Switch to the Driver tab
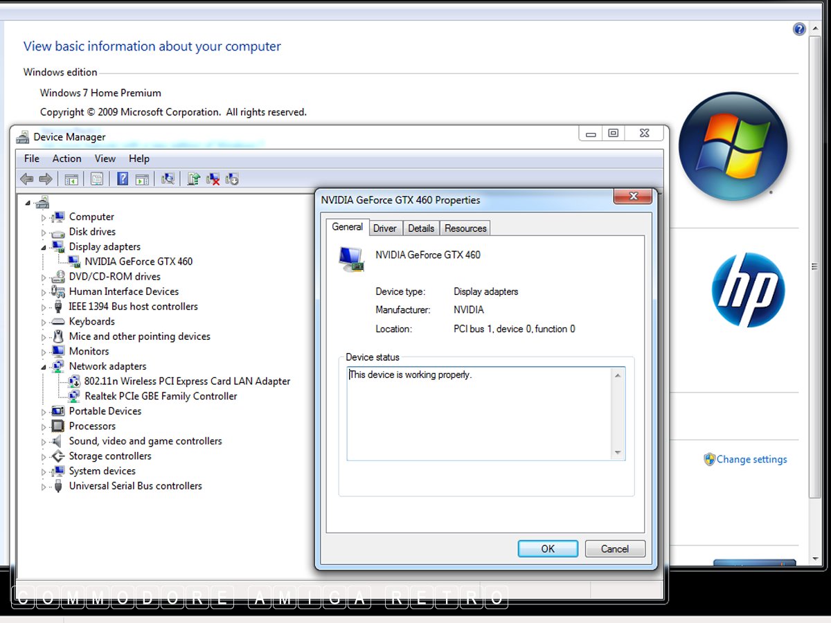 384,228
